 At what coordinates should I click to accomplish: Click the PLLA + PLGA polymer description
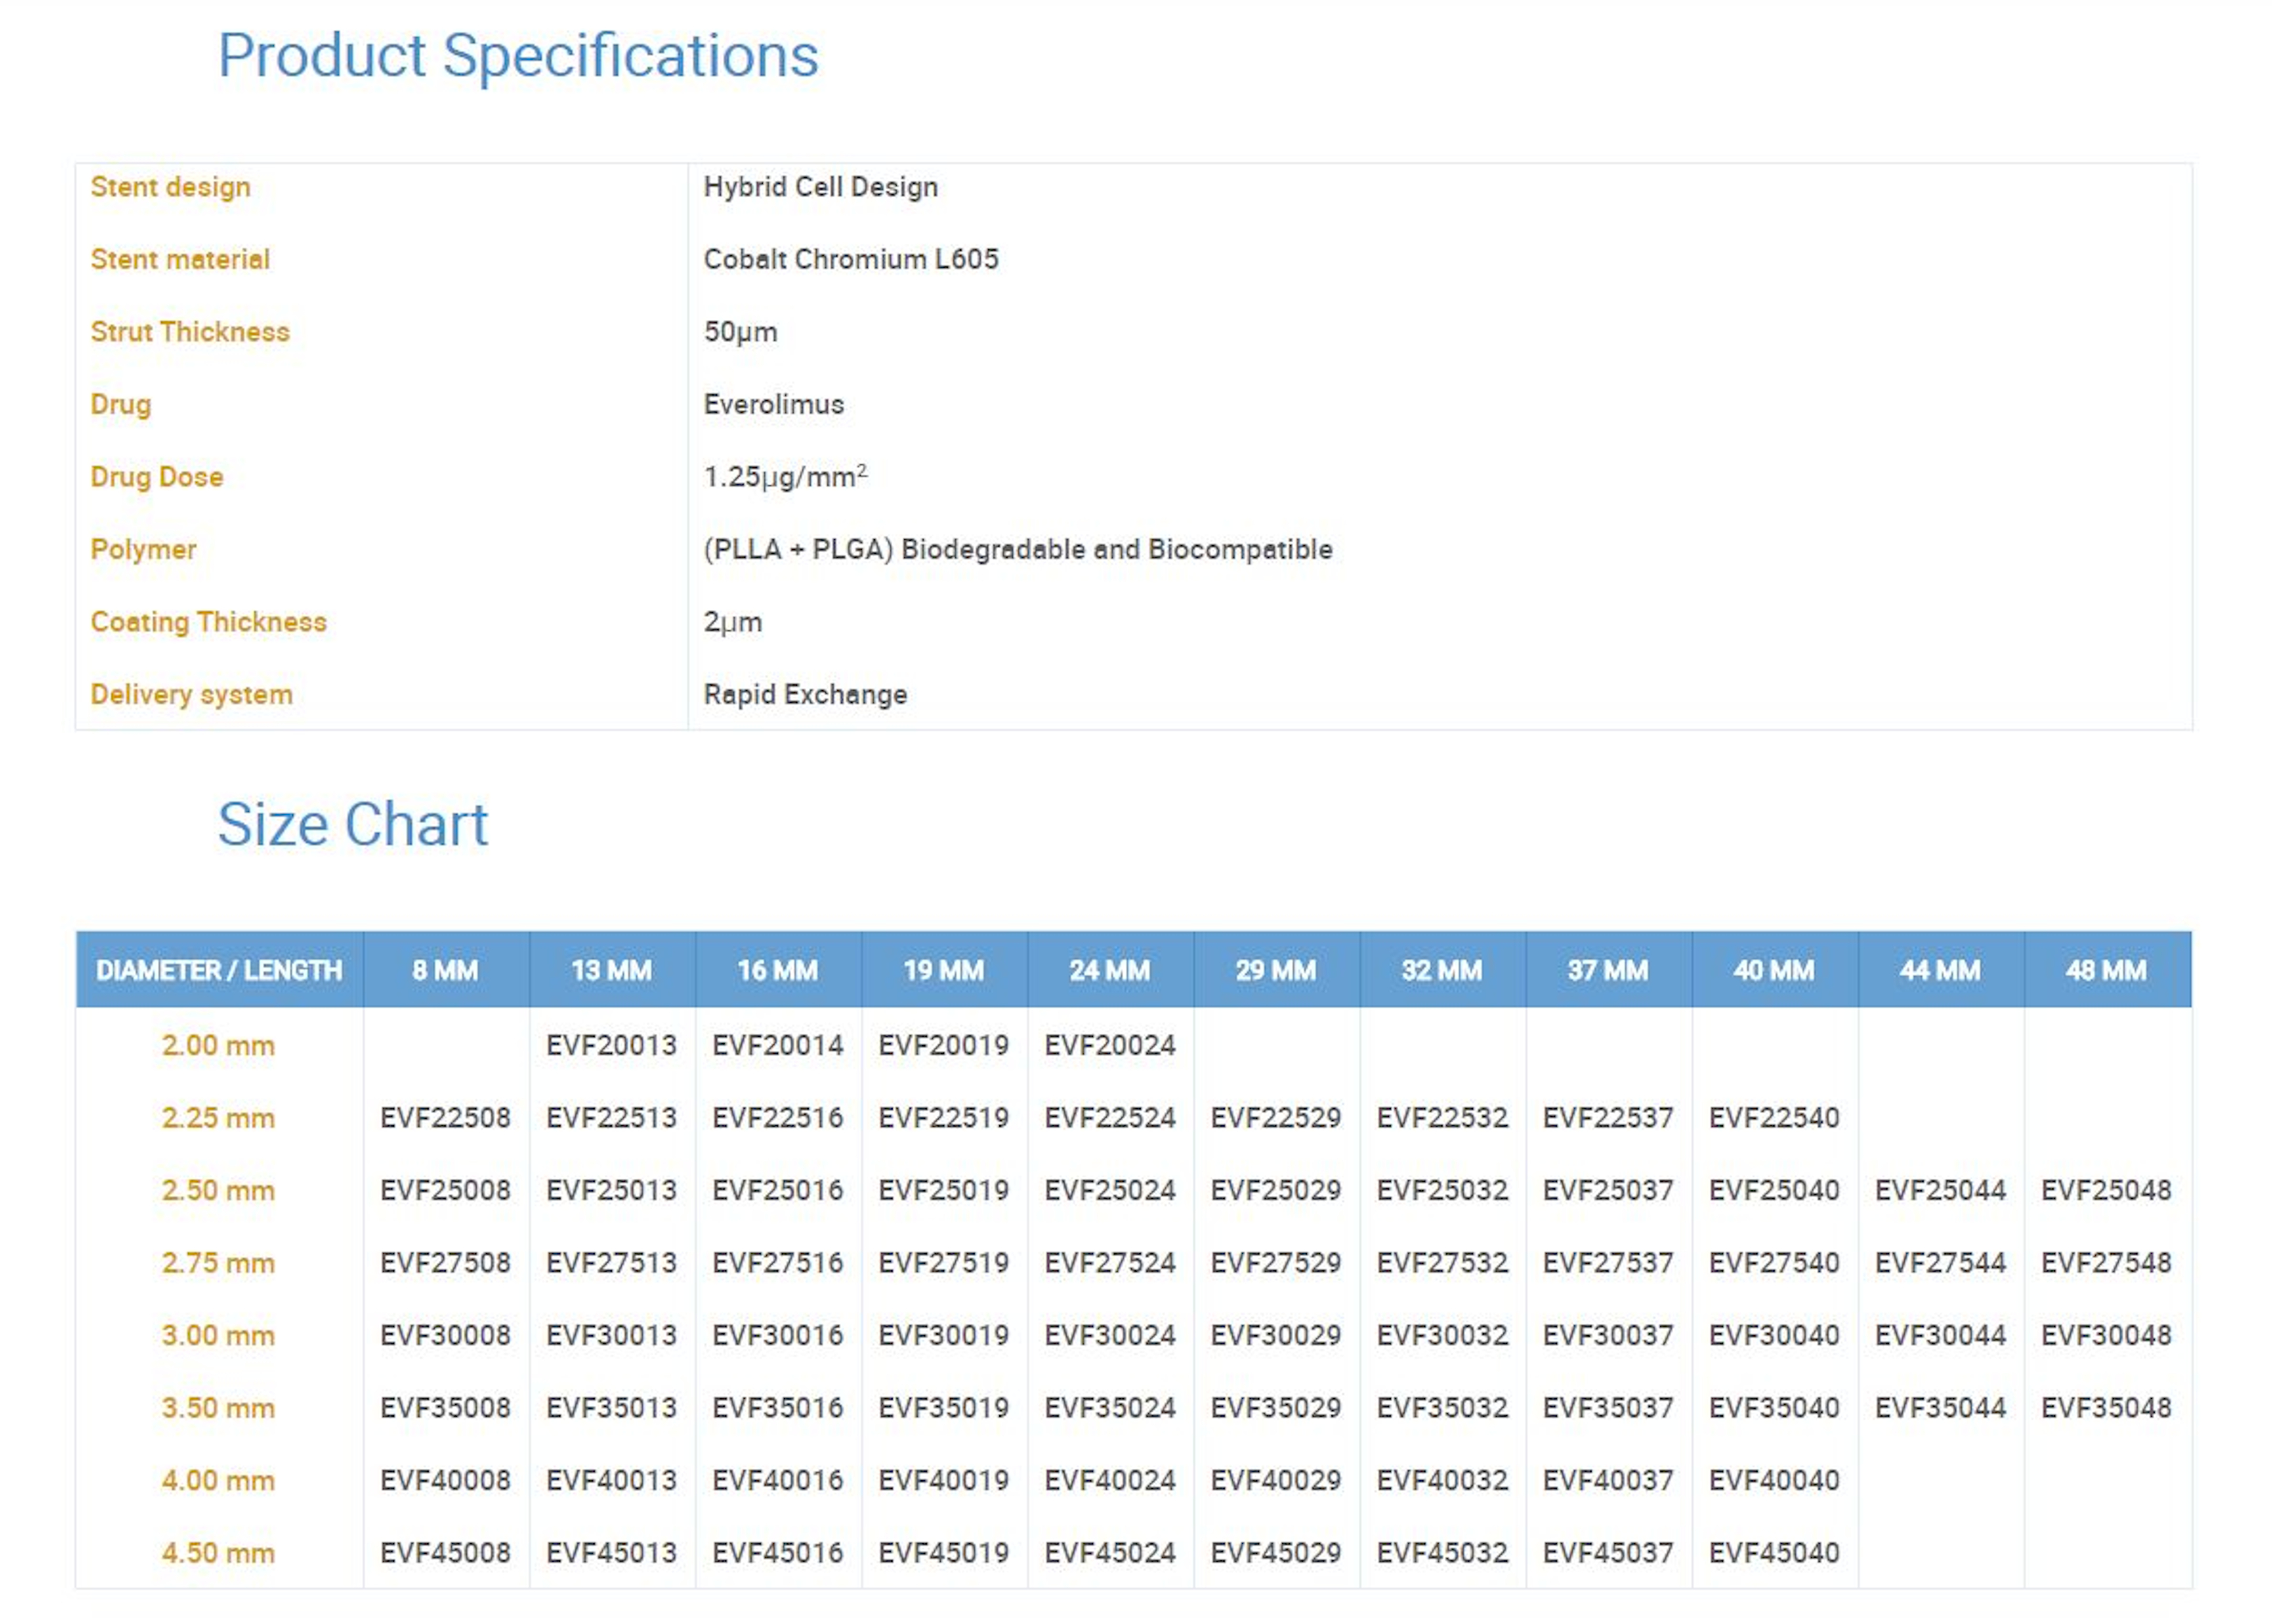pos(1018,549)
